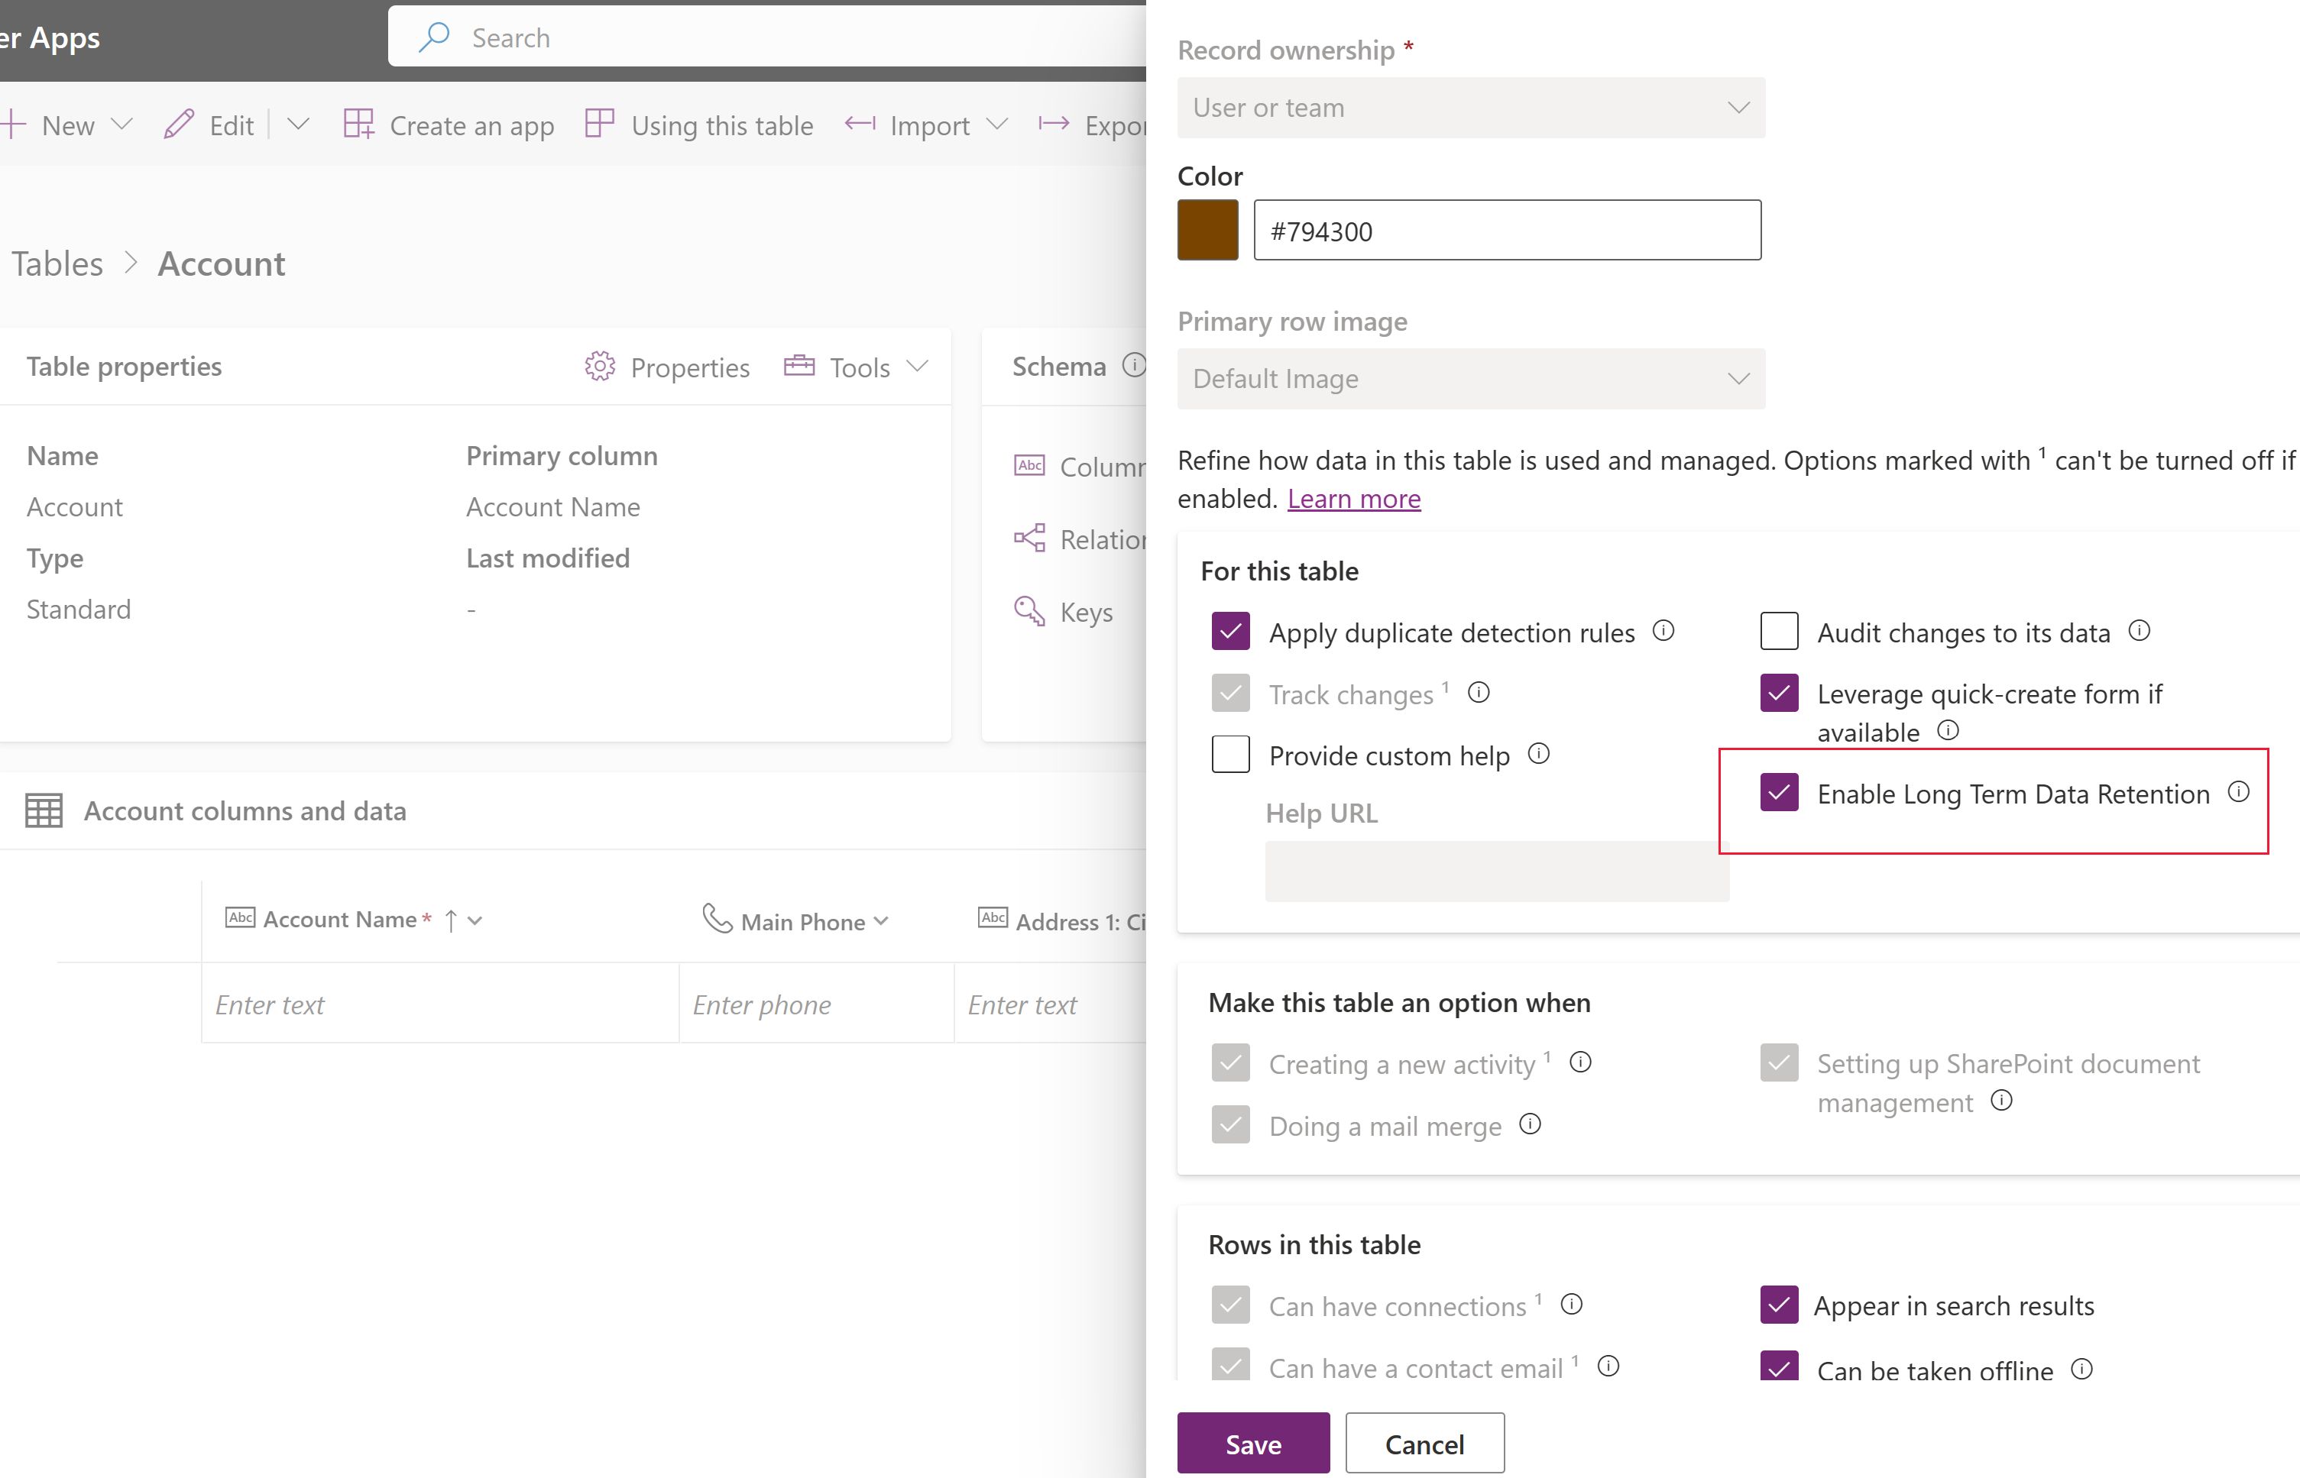Click the Relationships schema icon
The width and height of the screenshot is (2300, 1478).
tap(1029, 538)
